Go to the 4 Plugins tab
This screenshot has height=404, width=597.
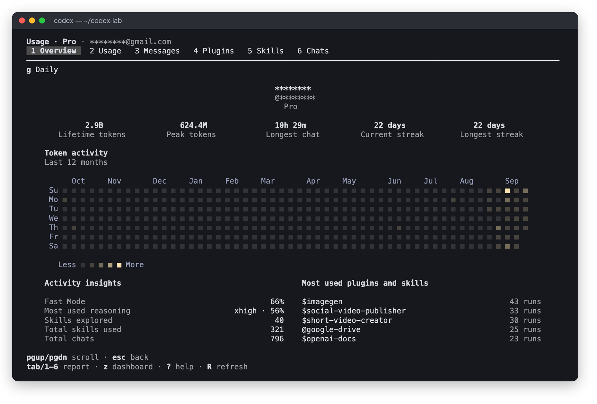tap(214, 51)
